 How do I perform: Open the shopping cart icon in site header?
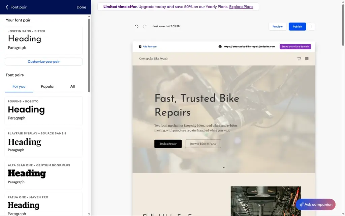point(299,59)
